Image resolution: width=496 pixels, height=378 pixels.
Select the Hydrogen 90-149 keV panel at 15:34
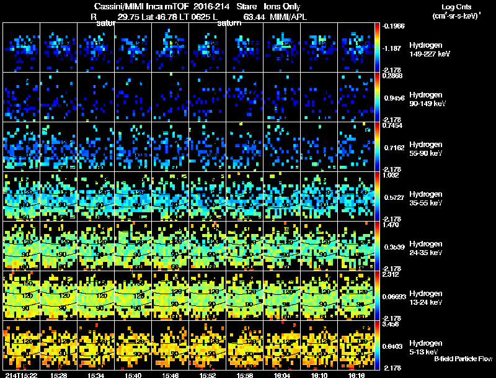(x=96, y=97)
